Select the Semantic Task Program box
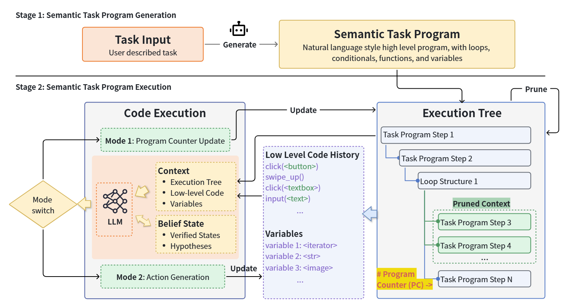 point(397,44)
